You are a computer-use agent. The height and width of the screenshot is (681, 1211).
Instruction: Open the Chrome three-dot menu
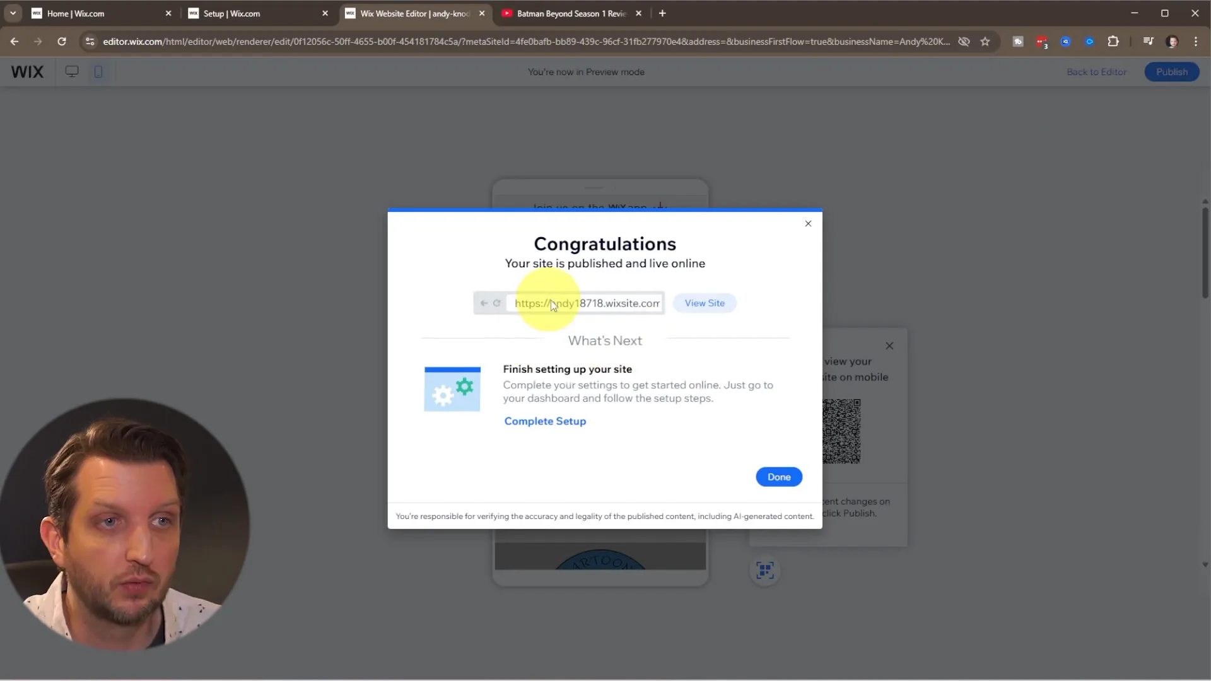coord(1196,41)
